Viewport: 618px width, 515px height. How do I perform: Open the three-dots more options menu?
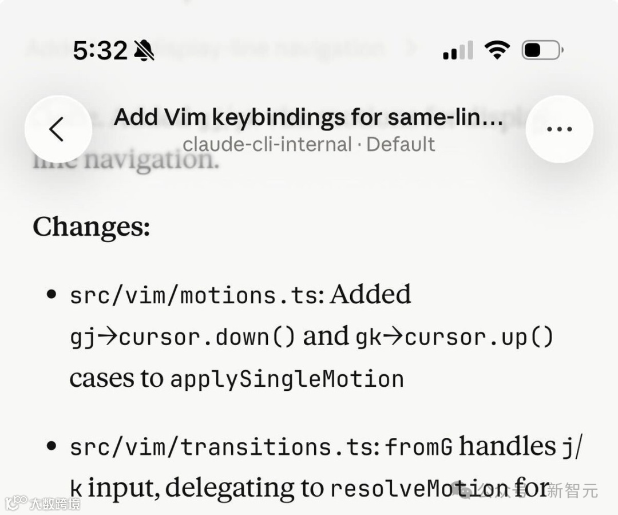coord(559,129)
